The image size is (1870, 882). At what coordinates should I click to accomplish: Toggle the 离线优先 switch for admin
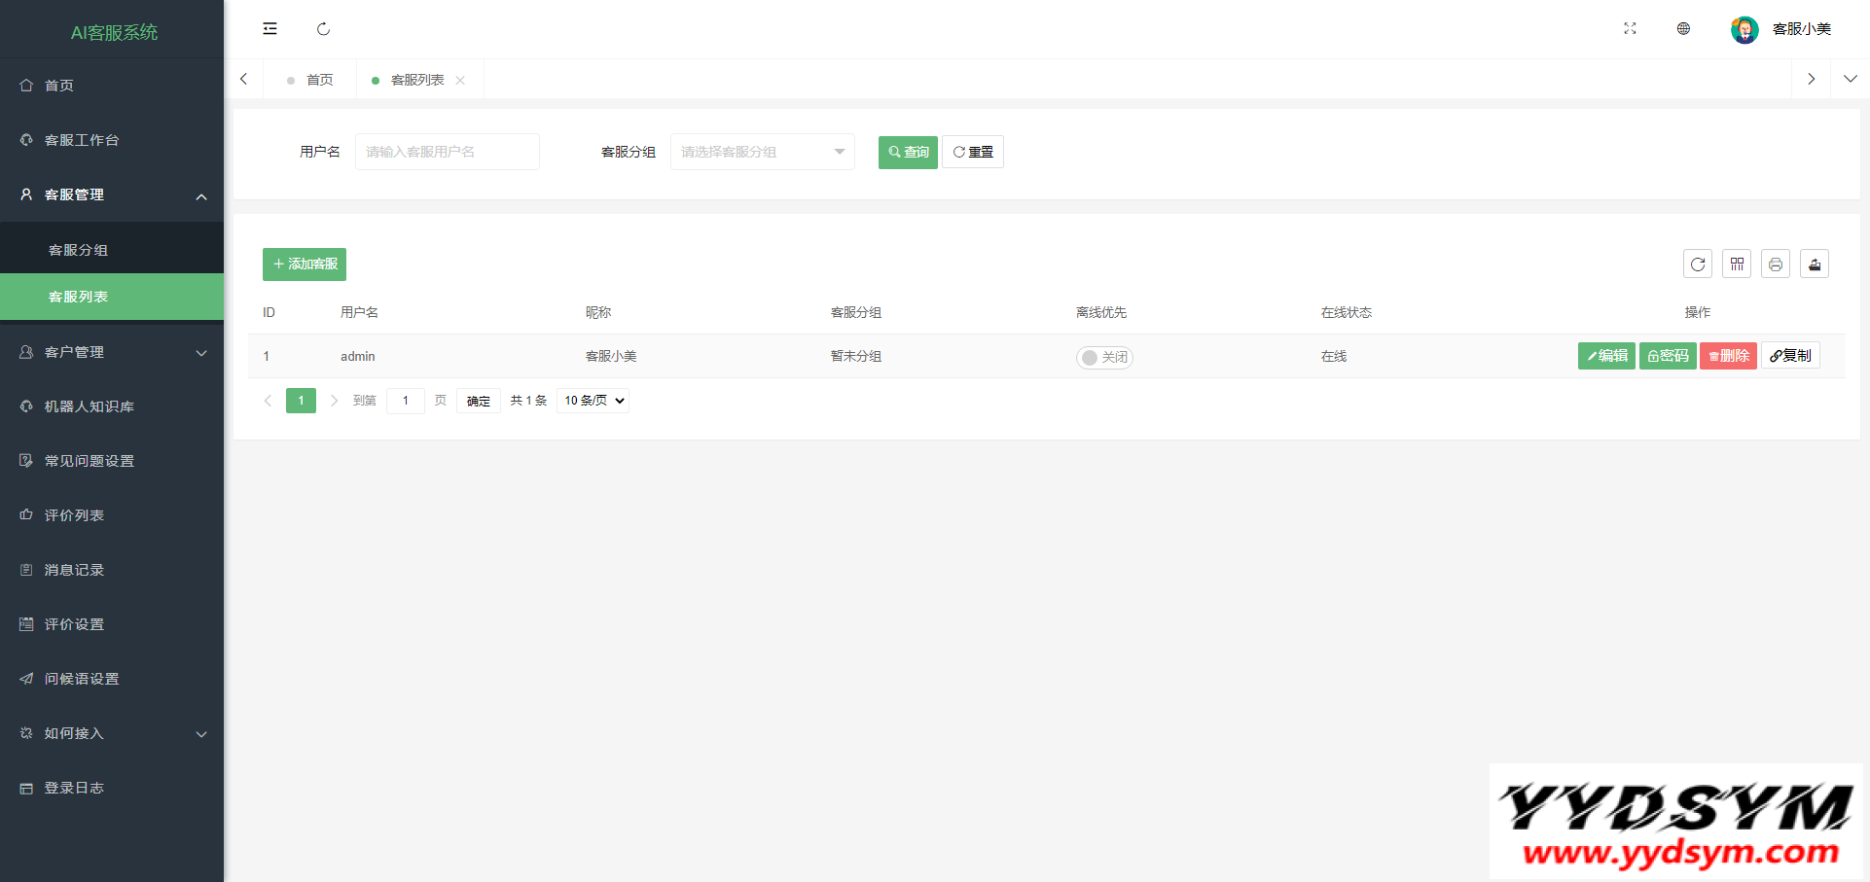1104,358
